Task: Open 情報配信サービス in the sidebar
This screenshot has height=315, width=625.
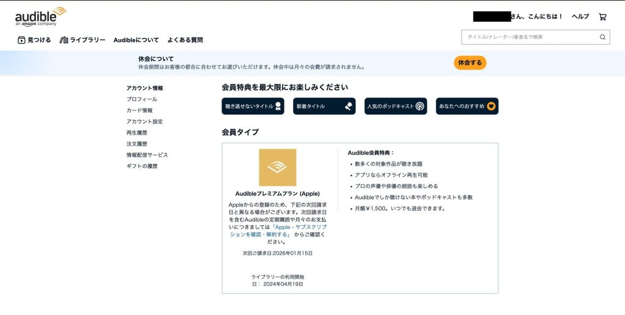Action: click(x=147, y=155)
